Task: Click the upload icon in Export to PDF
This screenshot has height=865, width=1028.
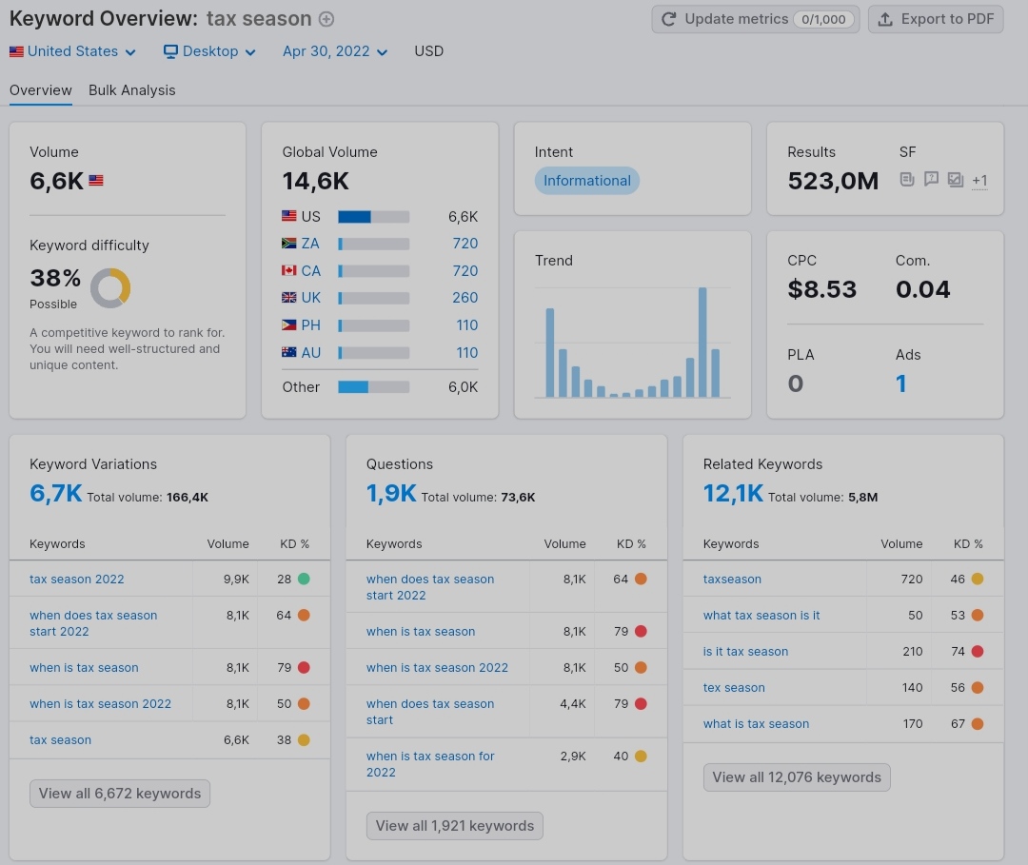Action: coord(885,19)
